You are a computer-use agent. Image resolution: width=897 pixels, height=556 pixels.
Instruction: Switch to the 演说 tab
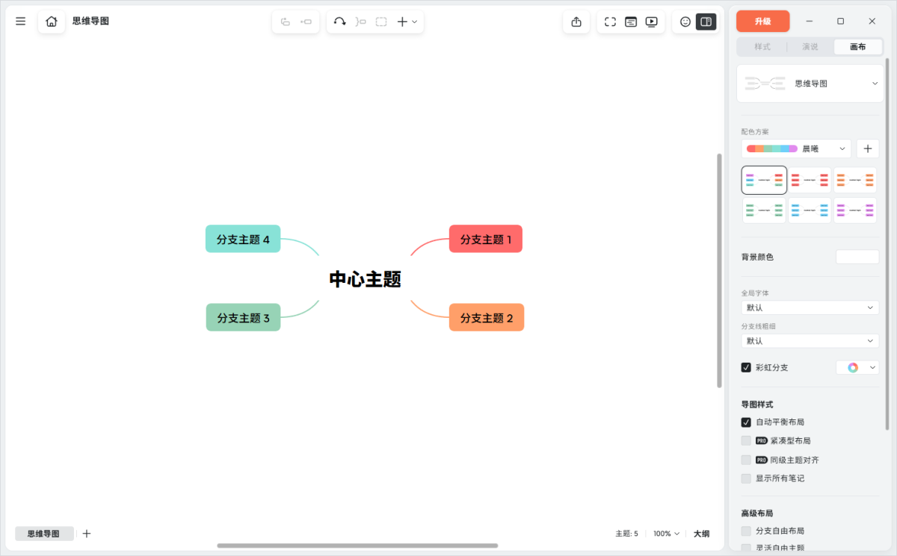(x=810, y=46)
